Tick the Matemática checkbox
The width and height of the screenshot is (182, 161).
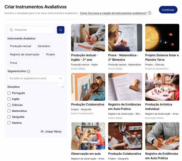[x=9, y=111]
